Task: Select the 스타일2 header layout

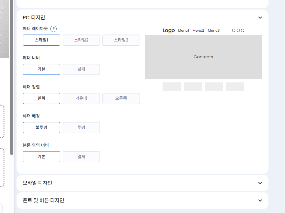Action: coord(81,40)
